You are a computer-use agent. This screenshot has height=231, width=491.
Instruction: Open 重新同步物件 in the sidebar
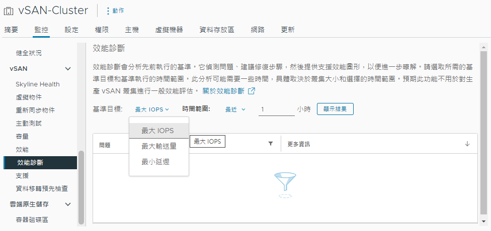tap(35, 110)
